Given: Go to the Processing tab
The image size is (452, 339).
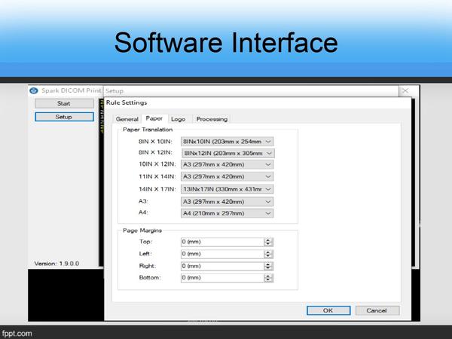Looking at the screenshot, I should point(211,119).
